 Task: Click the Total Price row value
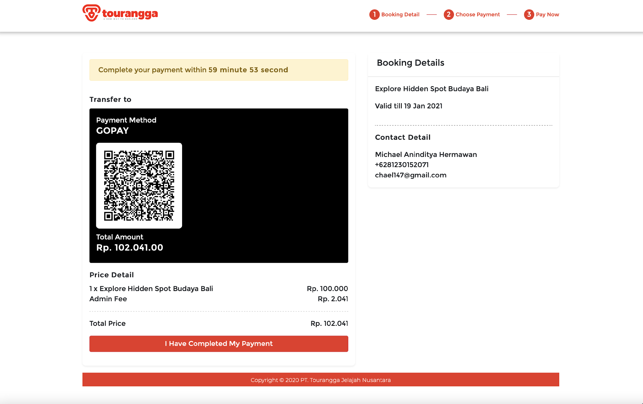pyautogui.click(x=329, y=323)
